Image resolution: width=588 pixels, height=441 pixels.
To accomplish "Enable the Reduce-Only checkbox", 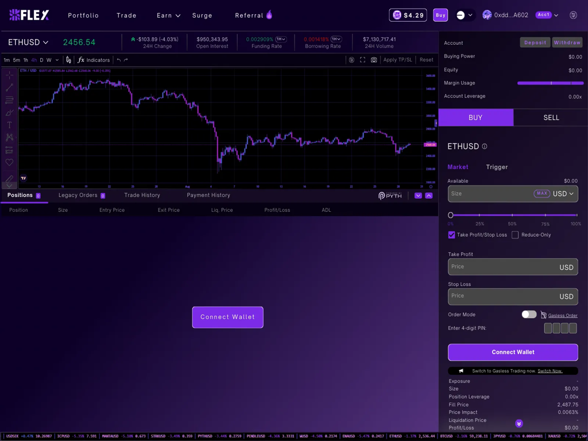I will click(x=515, y=235).
